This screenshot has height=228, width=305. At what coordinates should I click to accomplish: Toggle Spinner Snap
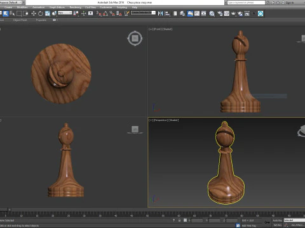pos(119,13)
